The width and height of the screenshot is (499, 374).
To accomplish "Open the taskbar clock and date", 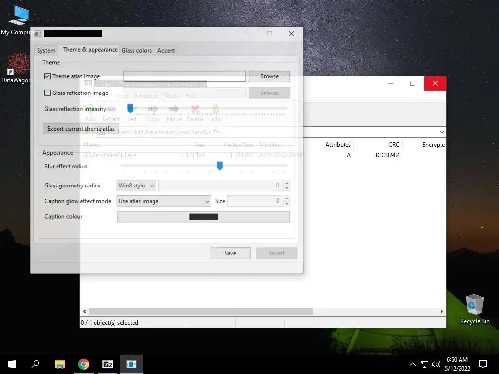I will pos(457,364).
